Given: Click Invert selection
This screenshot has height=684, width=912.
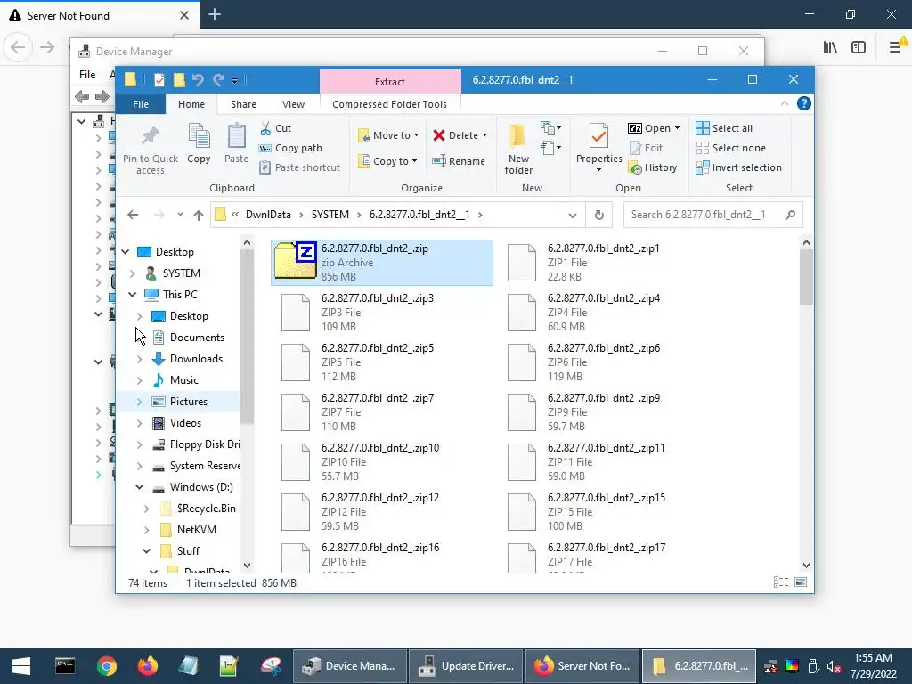Looking at the screenshot, I should pos(738,167).
